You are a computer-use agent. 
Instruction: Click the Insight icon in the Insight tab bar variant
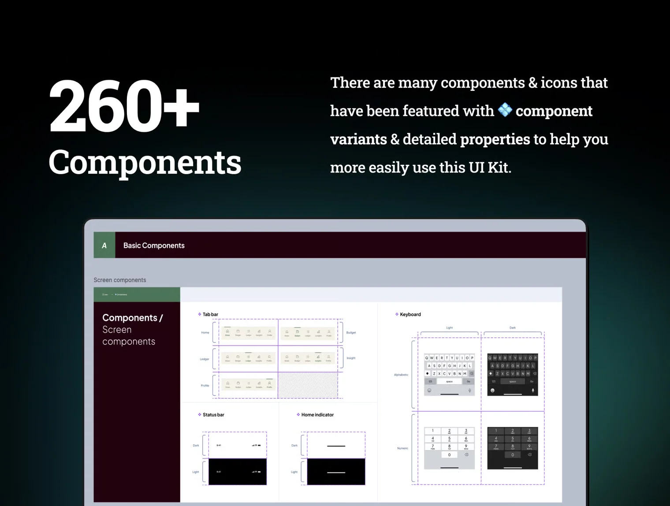pyautogui.click(x=318, y=357)
